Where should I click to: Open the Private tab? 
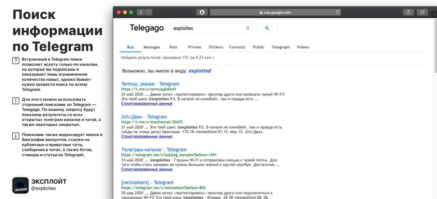tap(195, 47)
